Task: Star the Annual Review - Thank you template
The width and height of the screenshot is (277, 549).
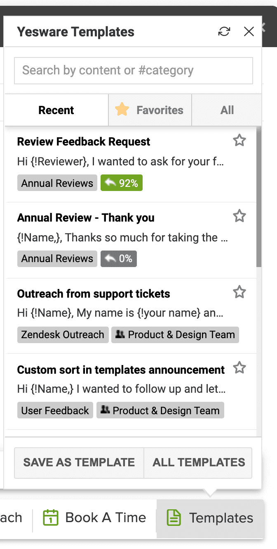Action: pyautogui.click(x=239, y=216)
